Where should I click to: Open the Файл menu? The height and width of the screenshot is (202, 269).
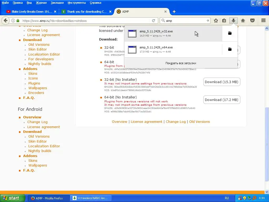[x=5, y=3]
